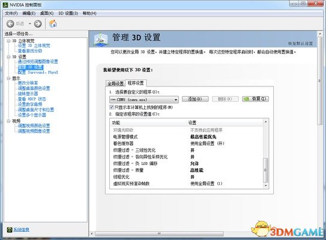Click the Back navigation arrow icon
Viewport: 326px width, 240px height.
tap(10, 23)
